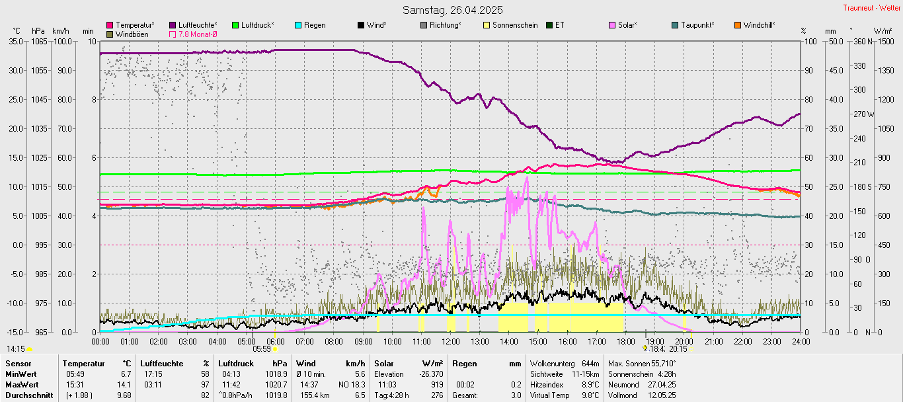The width and height of the screenshot is (903, 402).
Task: Click the Luftdruck column header in table
Action: (x=236, y=364)
